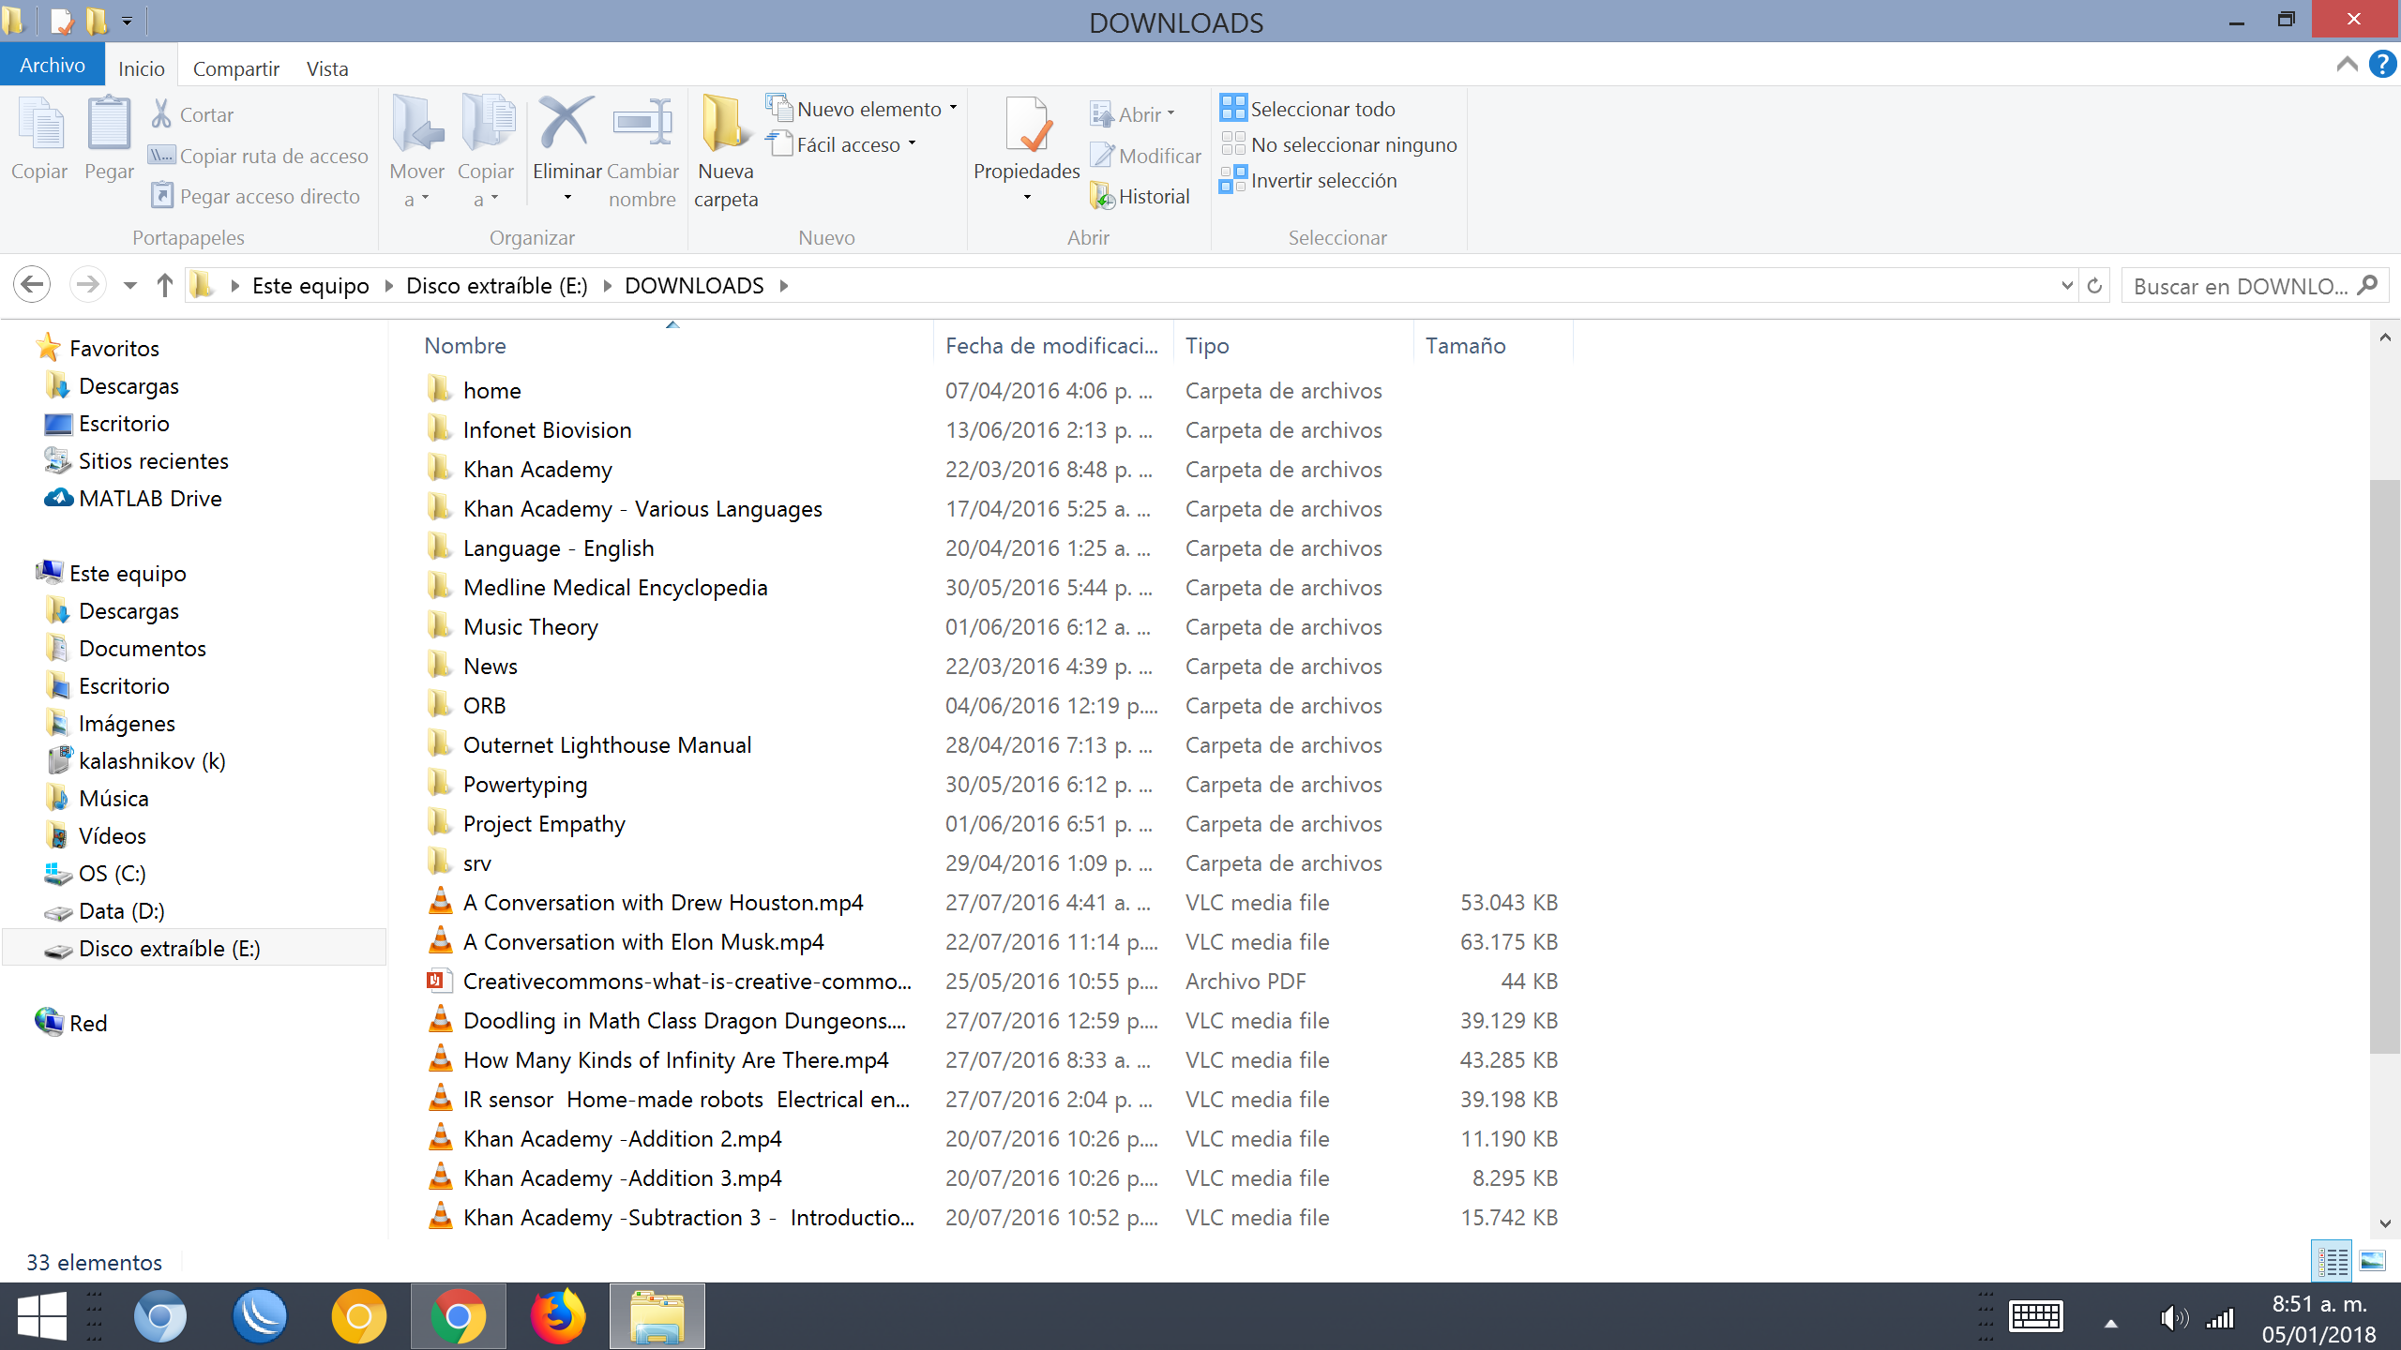This screenshot has width=2401, height=1350.
Task: Open the Abrir dropdown in ribbon
Action: pos(1133,114)
